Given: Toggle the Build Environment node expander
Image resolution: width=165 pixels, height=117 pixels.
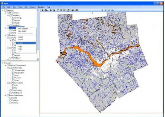Looking at the screenshot, I should point(5,96).
